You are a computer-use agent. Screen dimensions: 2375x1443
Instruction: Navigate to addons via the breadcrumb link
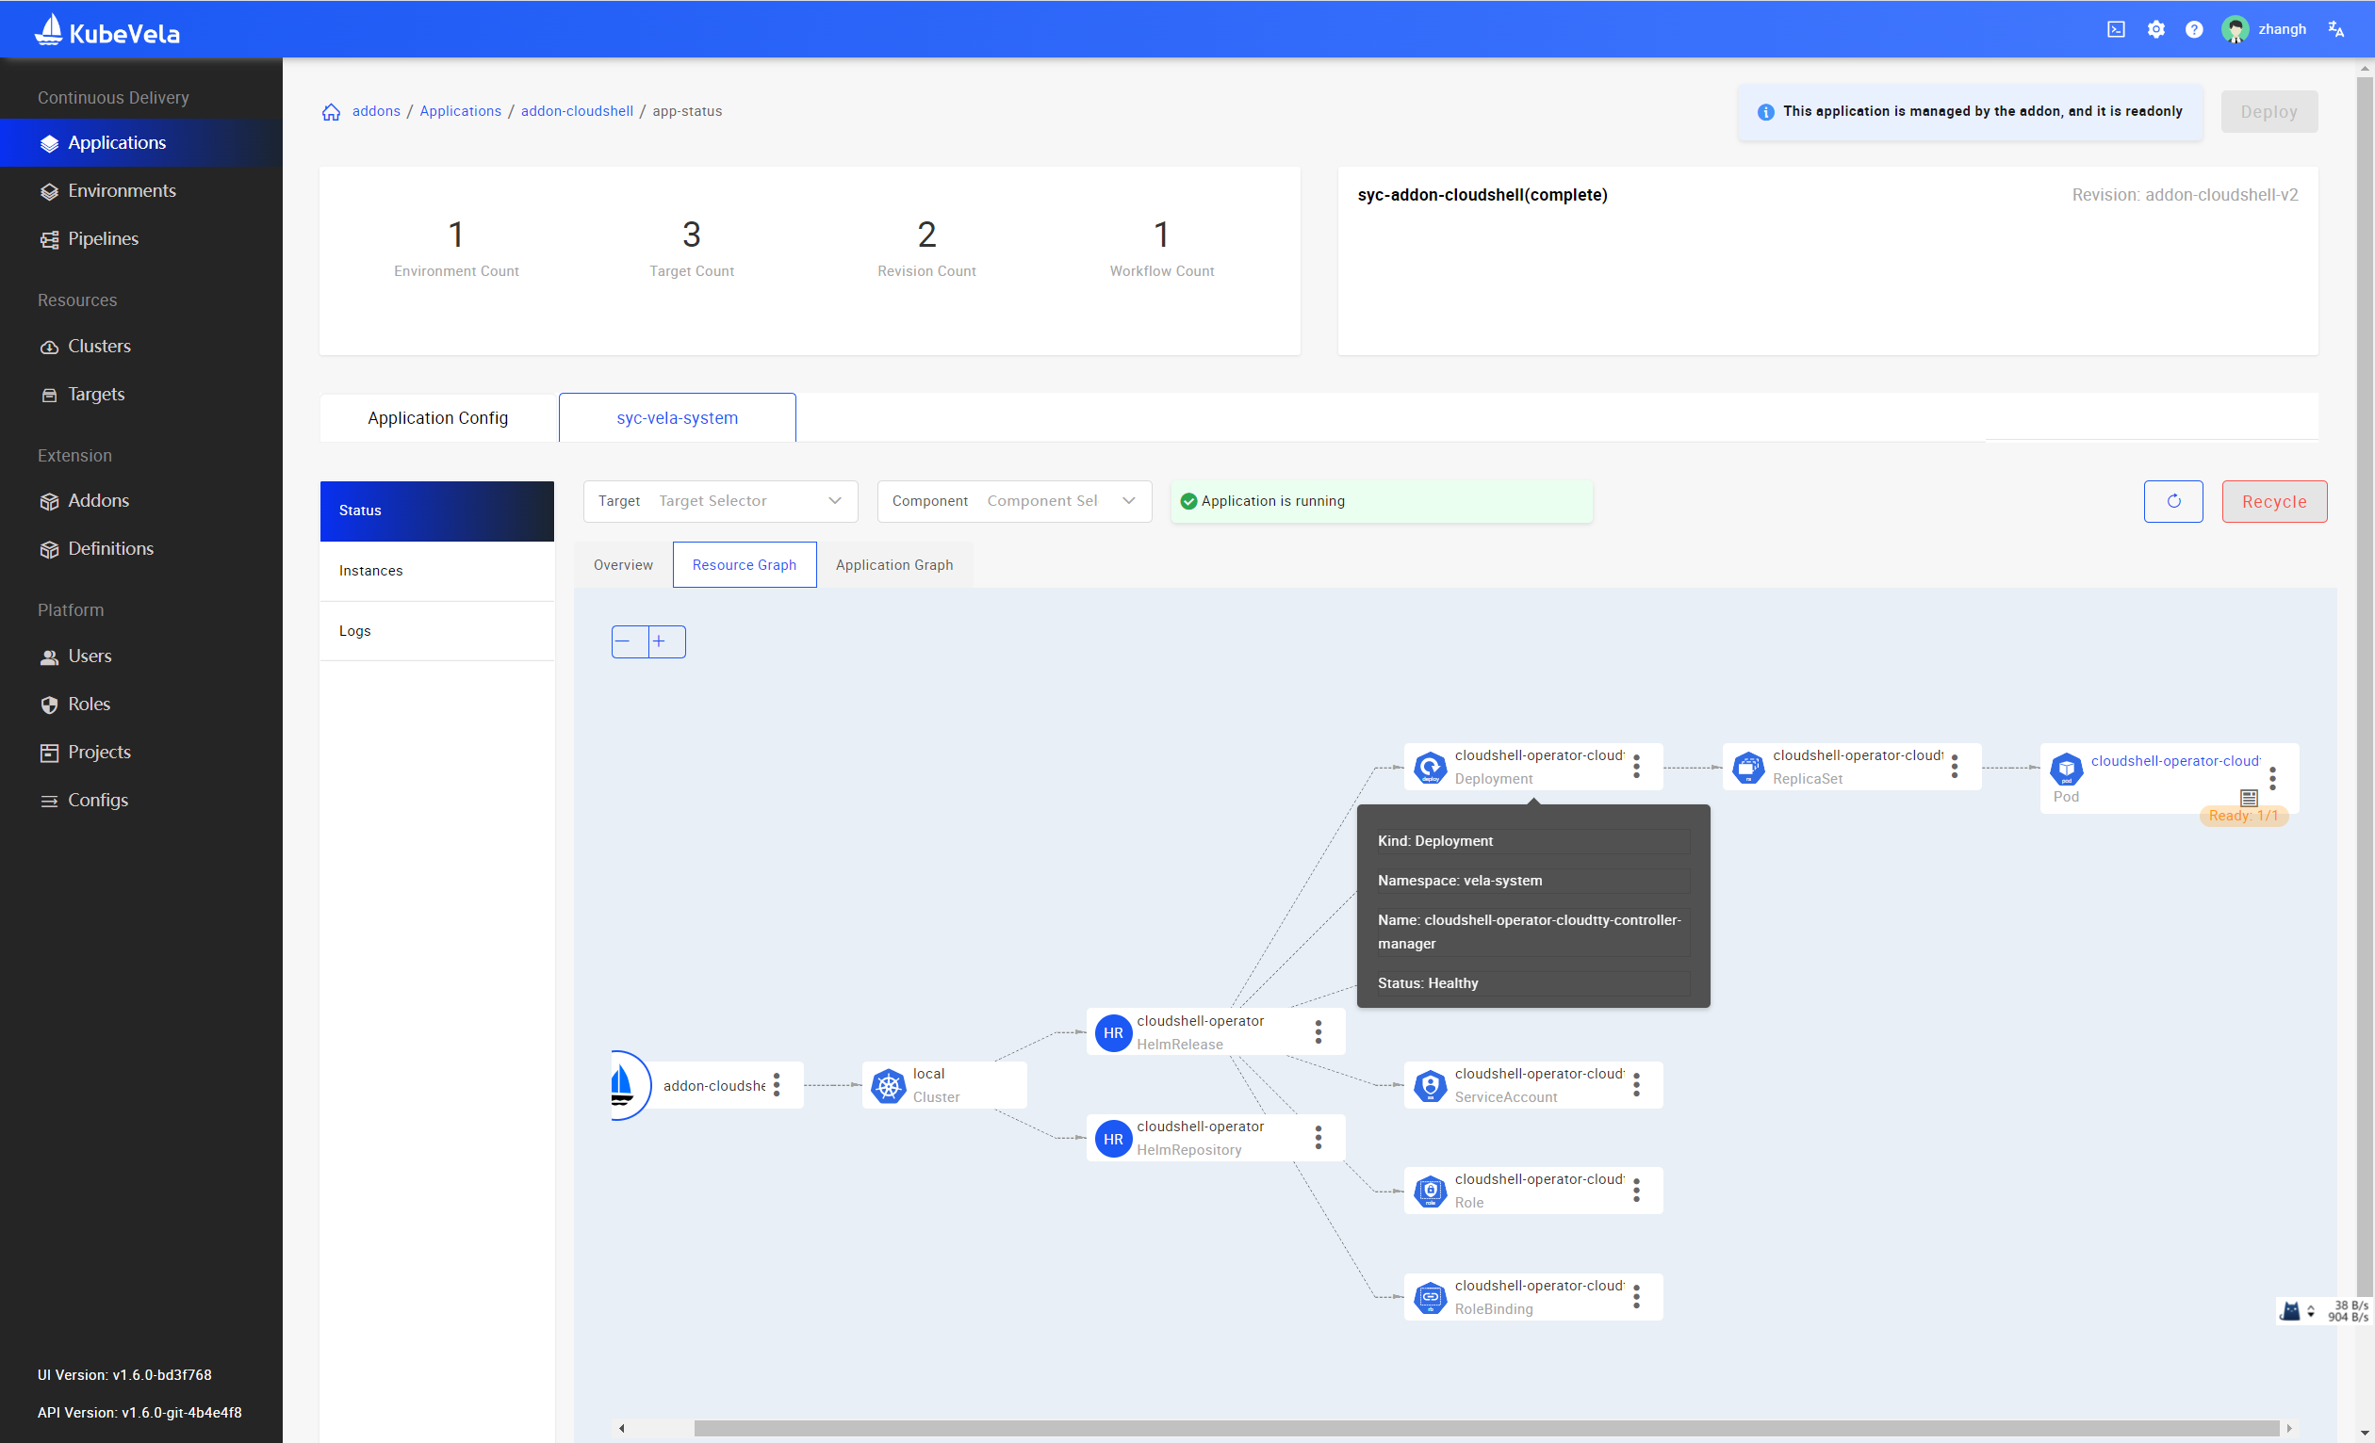(376, 111)
